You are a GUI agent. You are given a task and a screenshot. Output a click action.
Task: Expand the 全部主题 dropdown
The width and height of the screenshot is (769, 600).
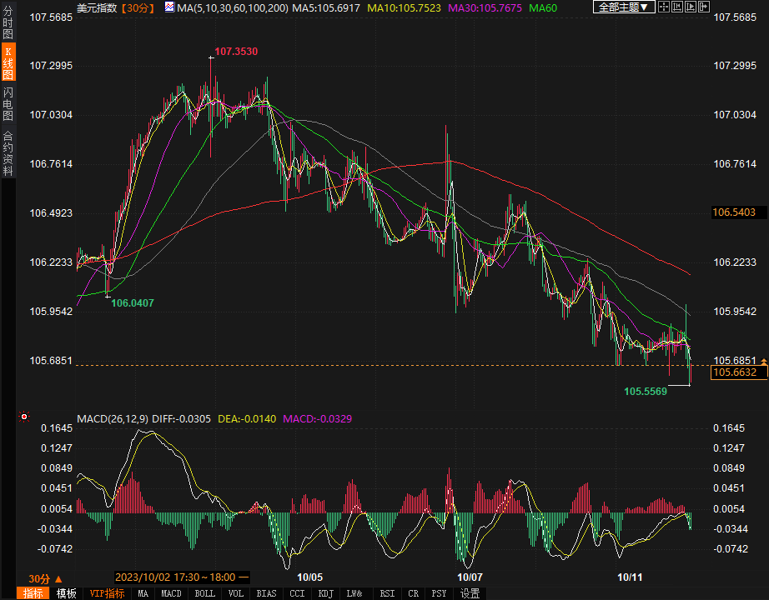click(623, 7)
